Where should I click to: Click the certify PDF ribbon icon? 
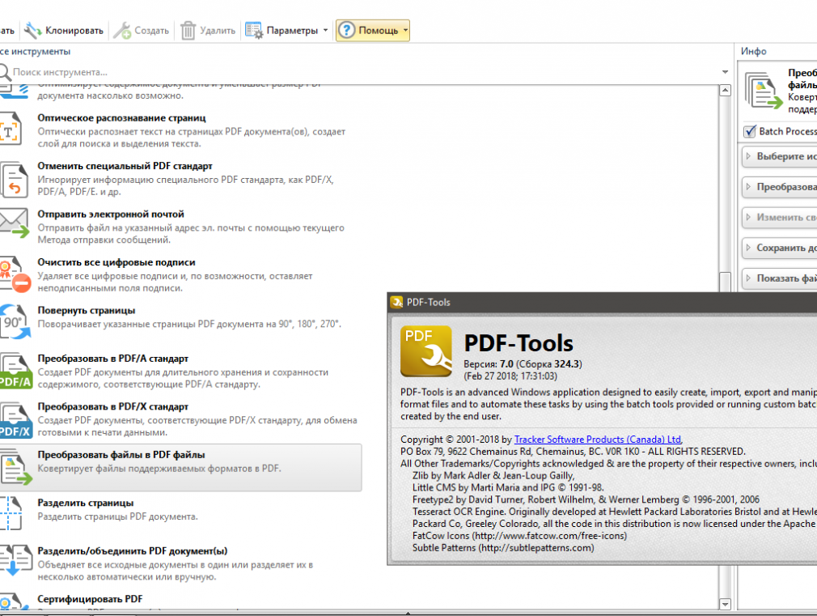coord(14,601)
